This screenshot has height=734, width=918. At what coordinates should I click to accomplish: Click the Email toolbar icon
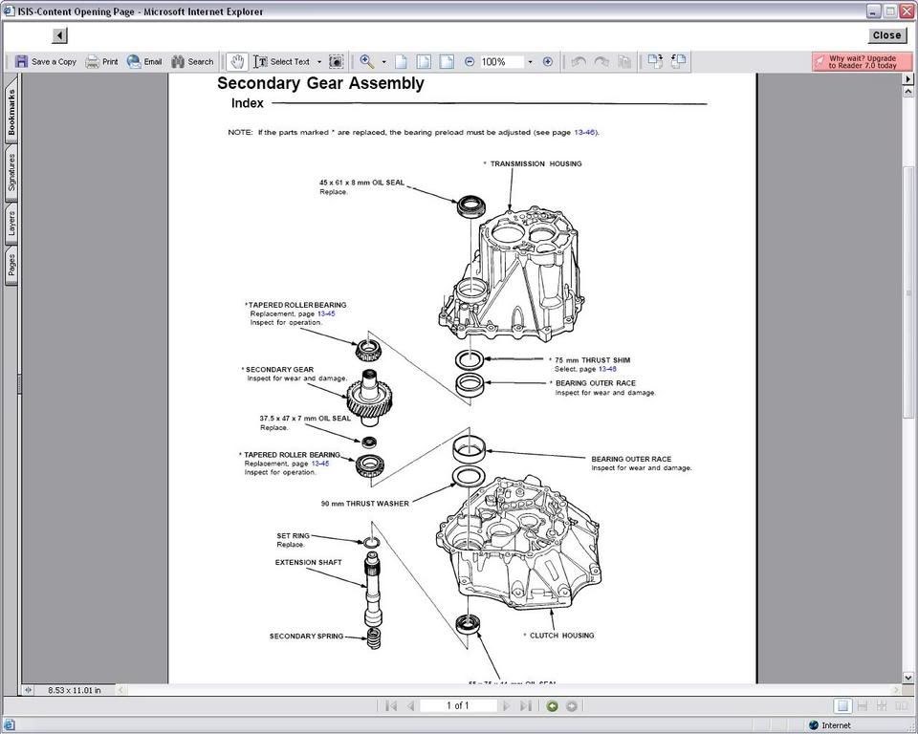(144, 61)
